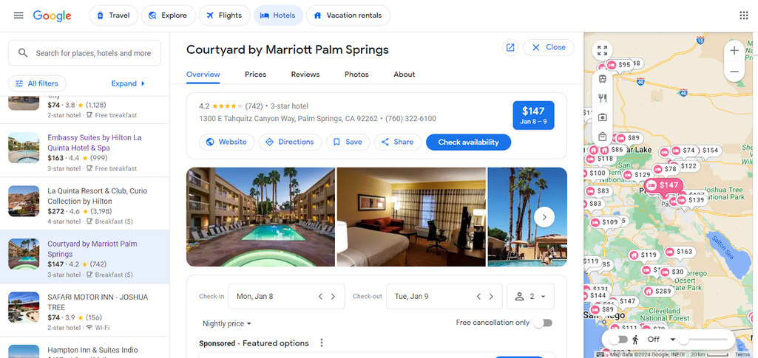Show transit stations on the map
This screenshot has width=758, height=358.
click(x=603, y=79)
